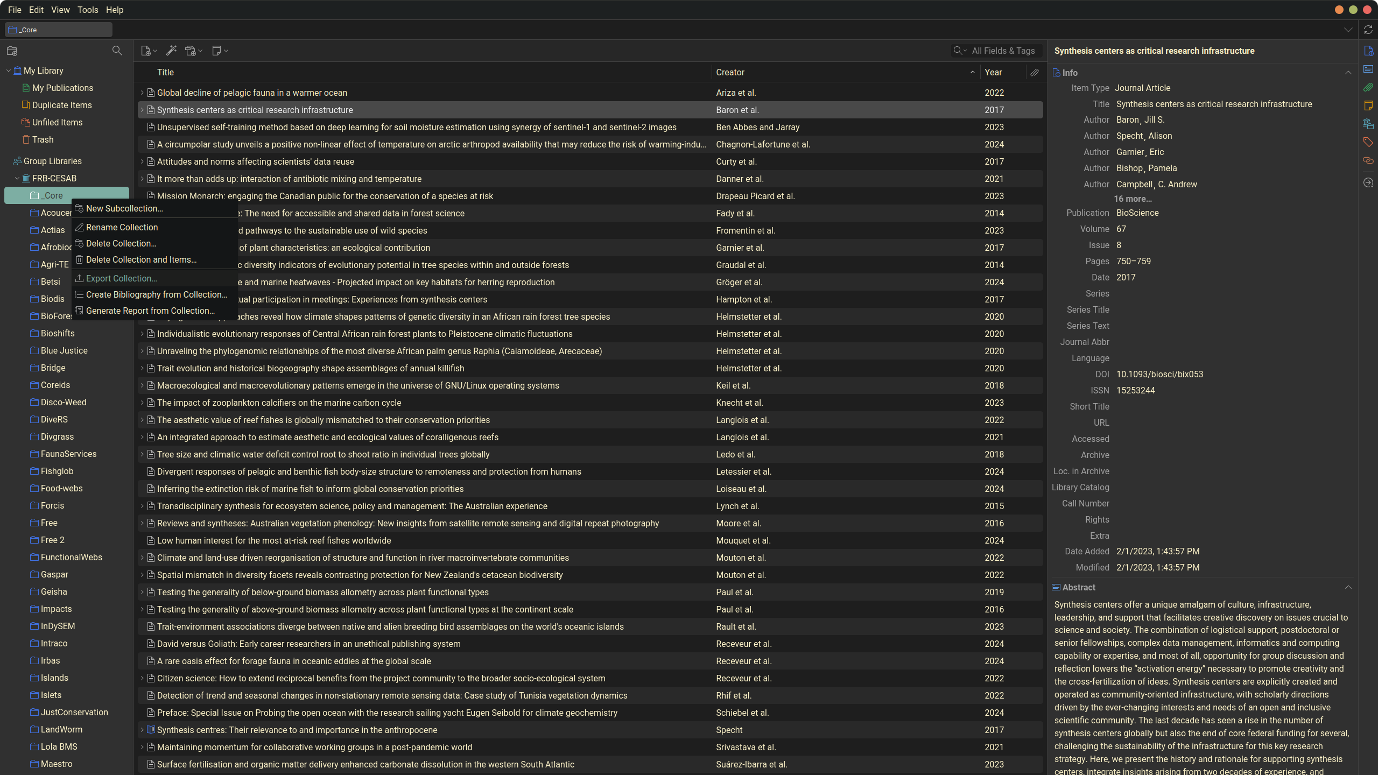The width and height of the screenshot is (1378, 775).
Task: Click the New Collection icon
Action: coord(12,51)
